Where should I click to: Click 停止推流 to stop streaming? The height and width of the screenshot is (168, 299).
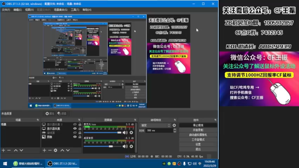click(198, 125)
